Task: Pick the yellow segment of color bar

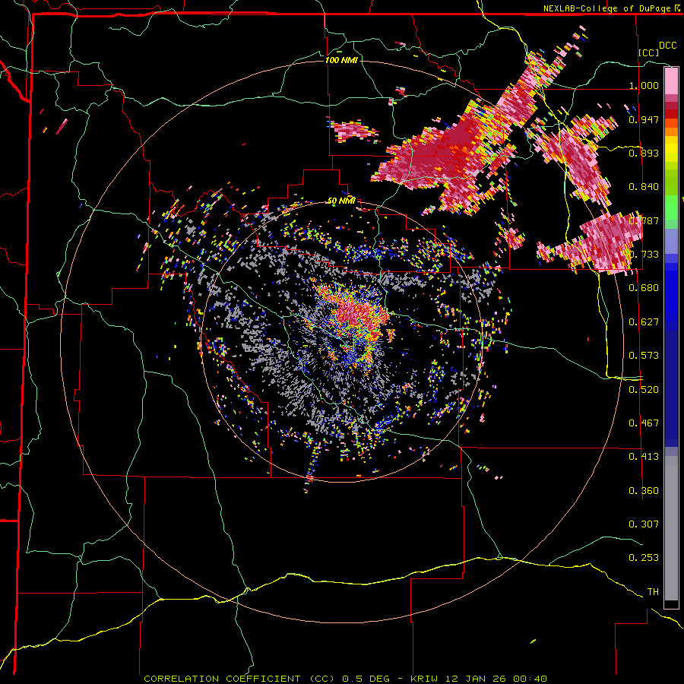Action: click(x=671, y=149)
